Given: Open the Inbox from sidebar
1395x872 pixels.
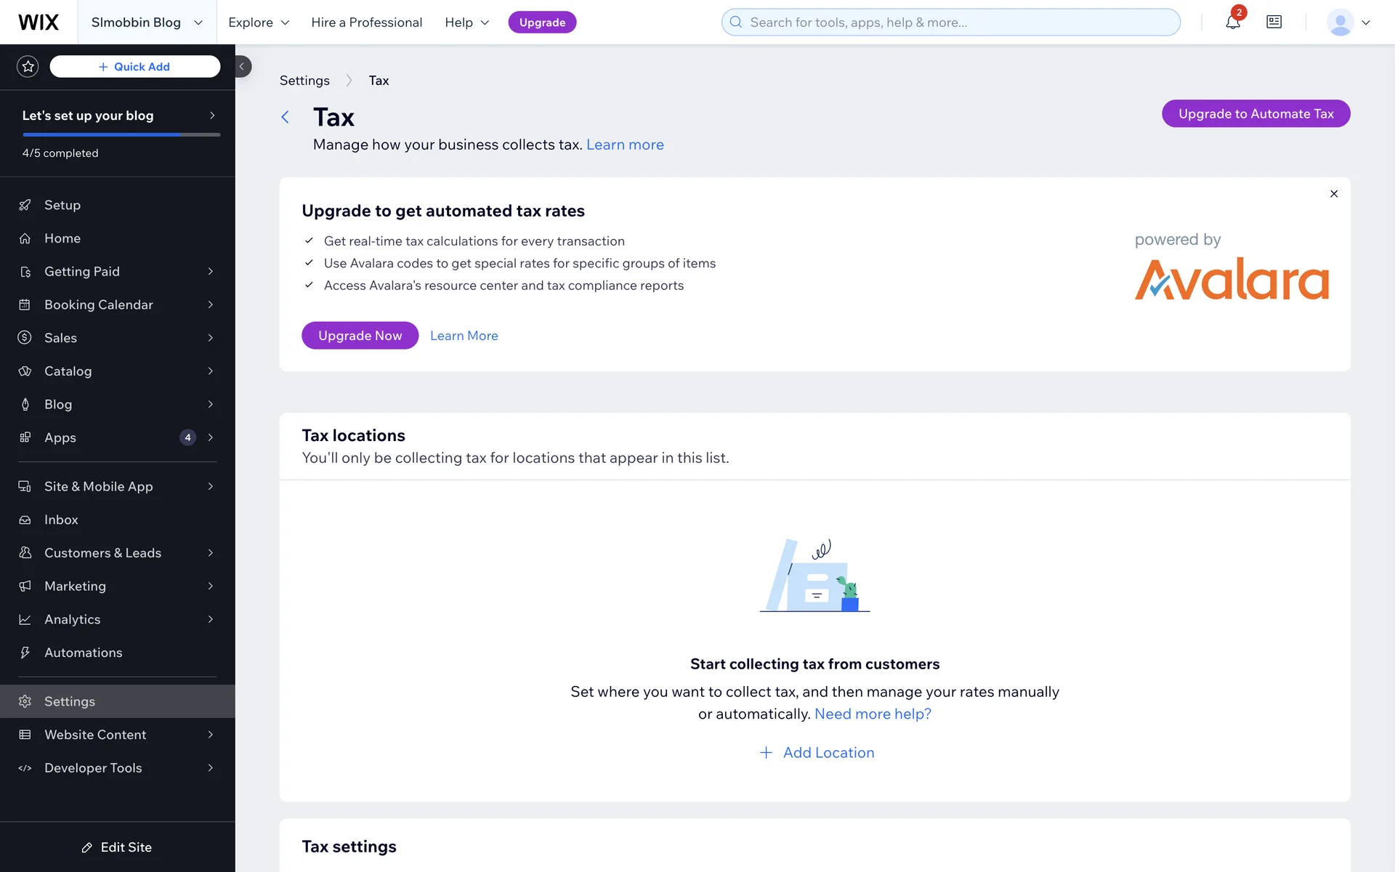Looking at the screenshot, I should (x=61, y=520).
